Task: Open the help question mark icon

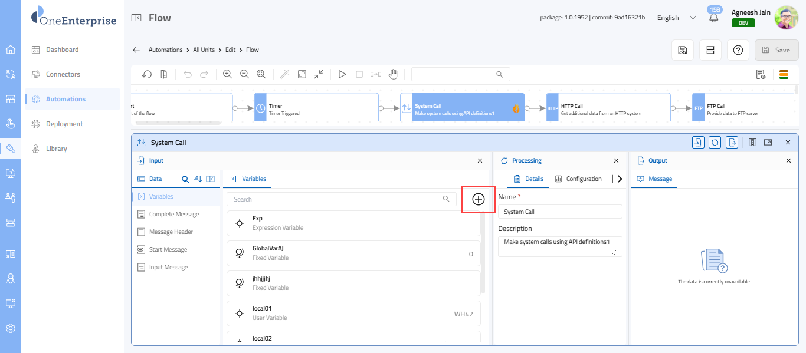Action: point(738,50)
